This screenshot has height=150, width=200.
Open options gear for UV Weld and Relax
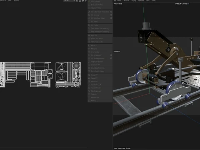[111, 18]
